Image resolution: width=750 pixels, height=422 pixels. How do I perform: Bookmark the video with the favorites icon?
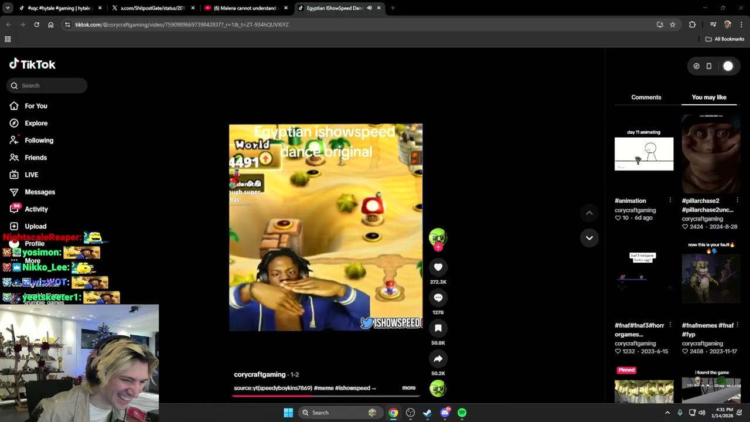point(438,328)
